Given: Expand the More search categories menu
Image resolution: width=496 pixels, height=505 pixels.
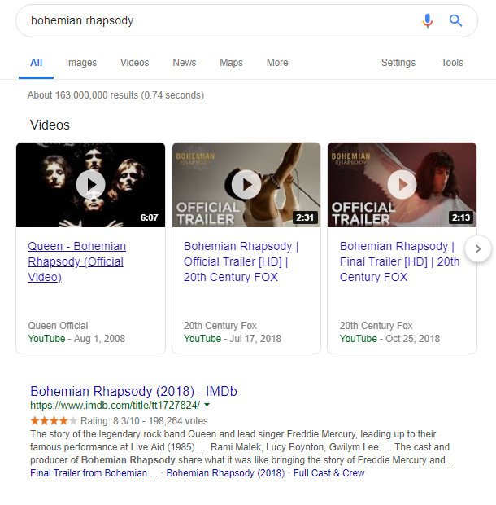Looking at the screenshot, I should [277, 63].
